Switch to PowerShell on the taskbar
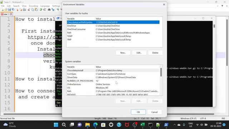 point(166,125)
